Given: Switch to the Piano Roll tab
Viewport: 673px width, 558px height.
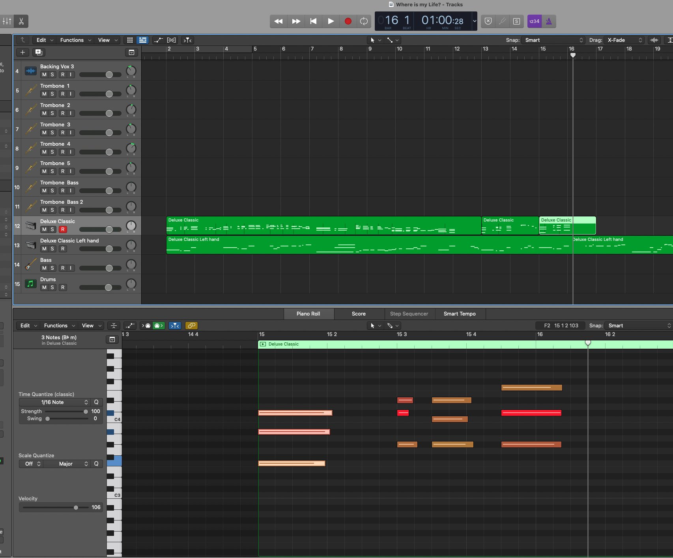Looking at the screenshot, I should pyautogui.click(x=308, y=314).
